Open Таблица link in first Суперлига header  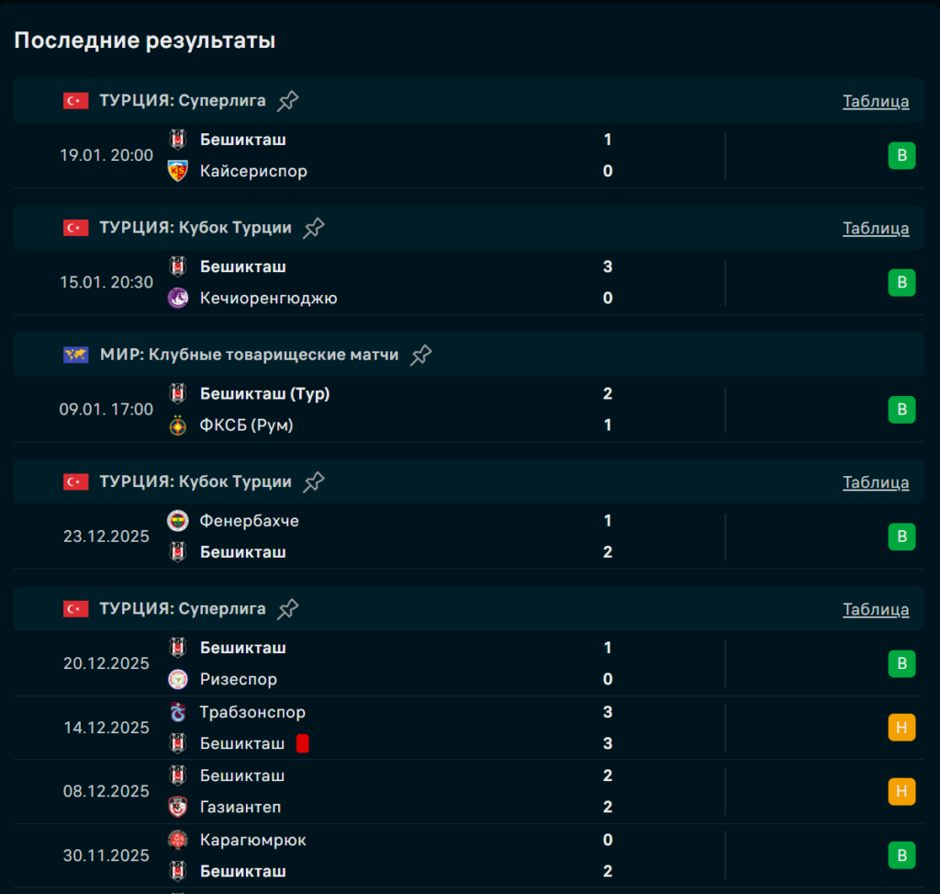tap(876, 101)
